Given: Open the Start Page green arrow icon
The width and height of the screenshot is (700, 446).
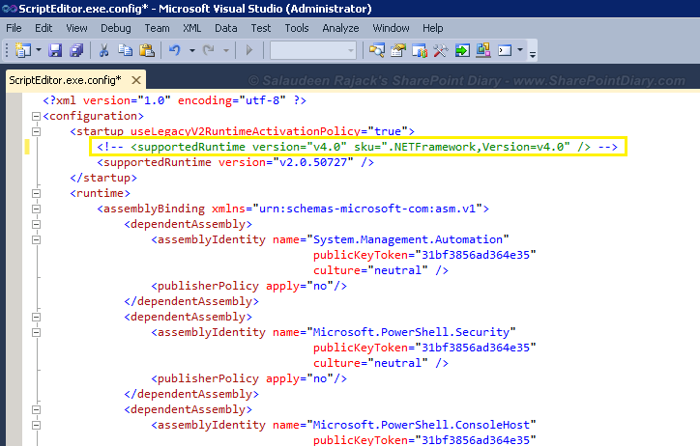Looking at the screenshot, I should pyautogui.click(x=462, y=50).
